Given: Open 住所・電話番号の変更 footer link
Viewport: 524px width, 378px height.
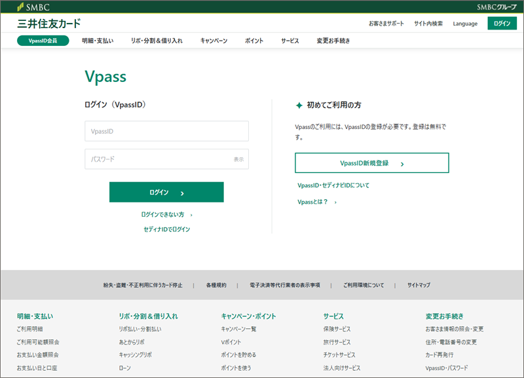Looking at the screenshot, I should (x=451, y=342).
